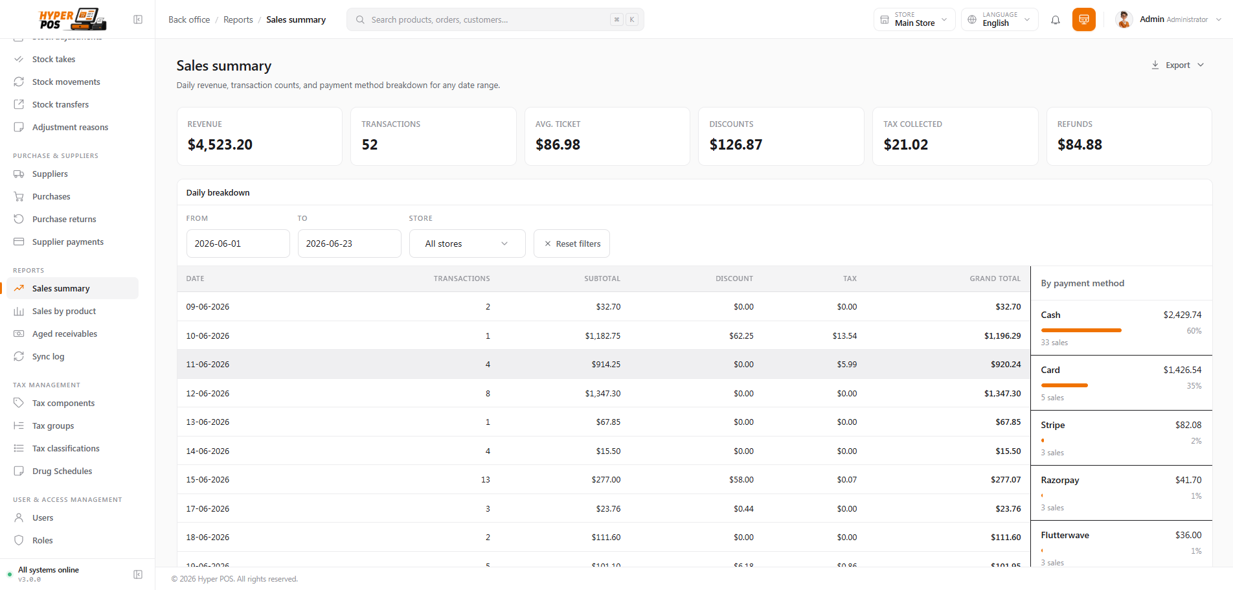Screen dimensions: 1233x590
Task: Navigate to Tax components
Action: (73, 403)
